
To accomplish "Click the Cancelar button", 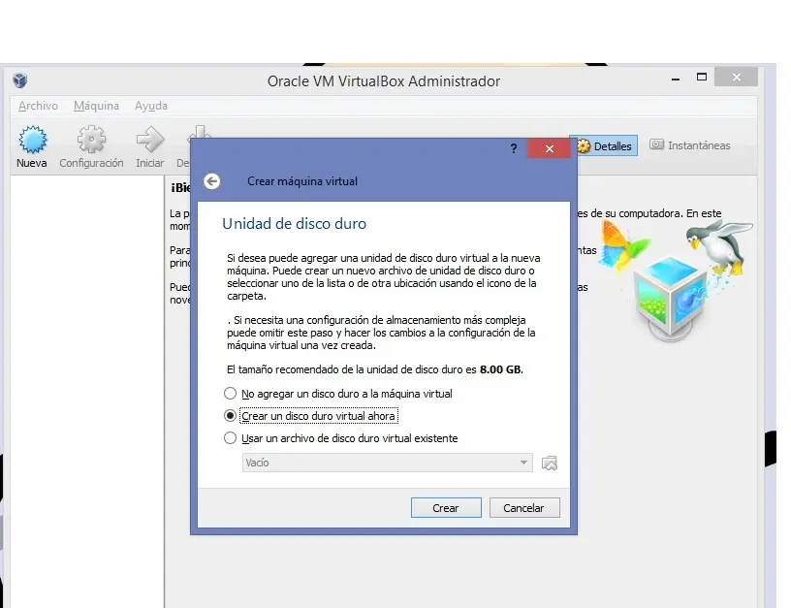I will (x=524, y=507).
